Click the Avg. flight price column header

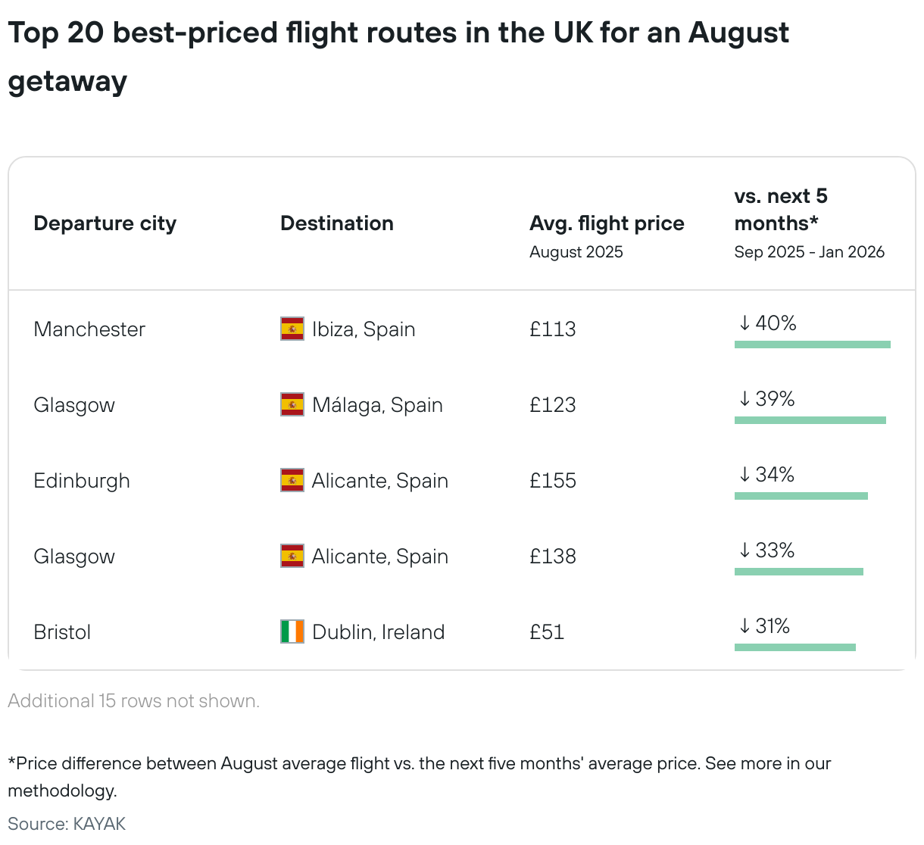click(607, 223)
